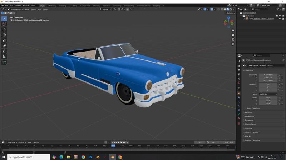The height and width of the screenshot is (160, 286).
Task: Toggle camera view gizmo icon
Action: click(233, 39)
